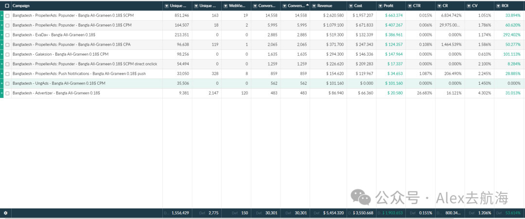Image resolution: width=525 pixels, height=219 pixels.
Task: Click the Revenue column filter arrow icon
Action: tap(314, 6)
